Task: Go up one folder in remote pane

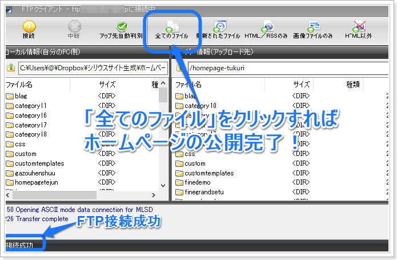Action: [x=179, y=68]
